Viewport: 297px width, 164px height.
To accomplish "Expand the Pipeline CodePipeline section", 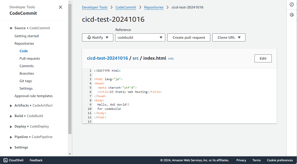I will click(x=11, y=137).
